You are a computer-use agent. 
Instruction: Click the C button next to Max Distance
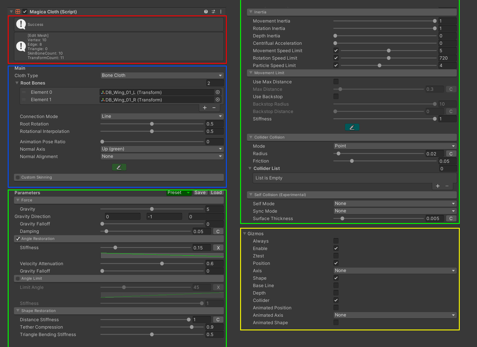click(x=451, y=89)
